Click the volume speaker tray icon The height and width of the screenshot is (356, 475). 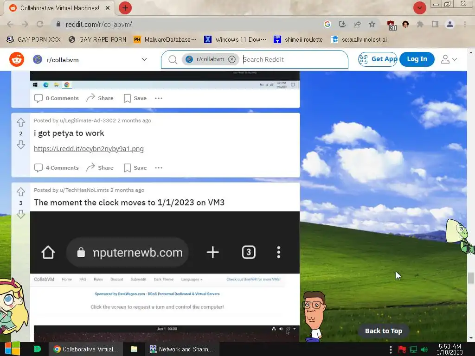pyautogui.click(x=424, y=350)
